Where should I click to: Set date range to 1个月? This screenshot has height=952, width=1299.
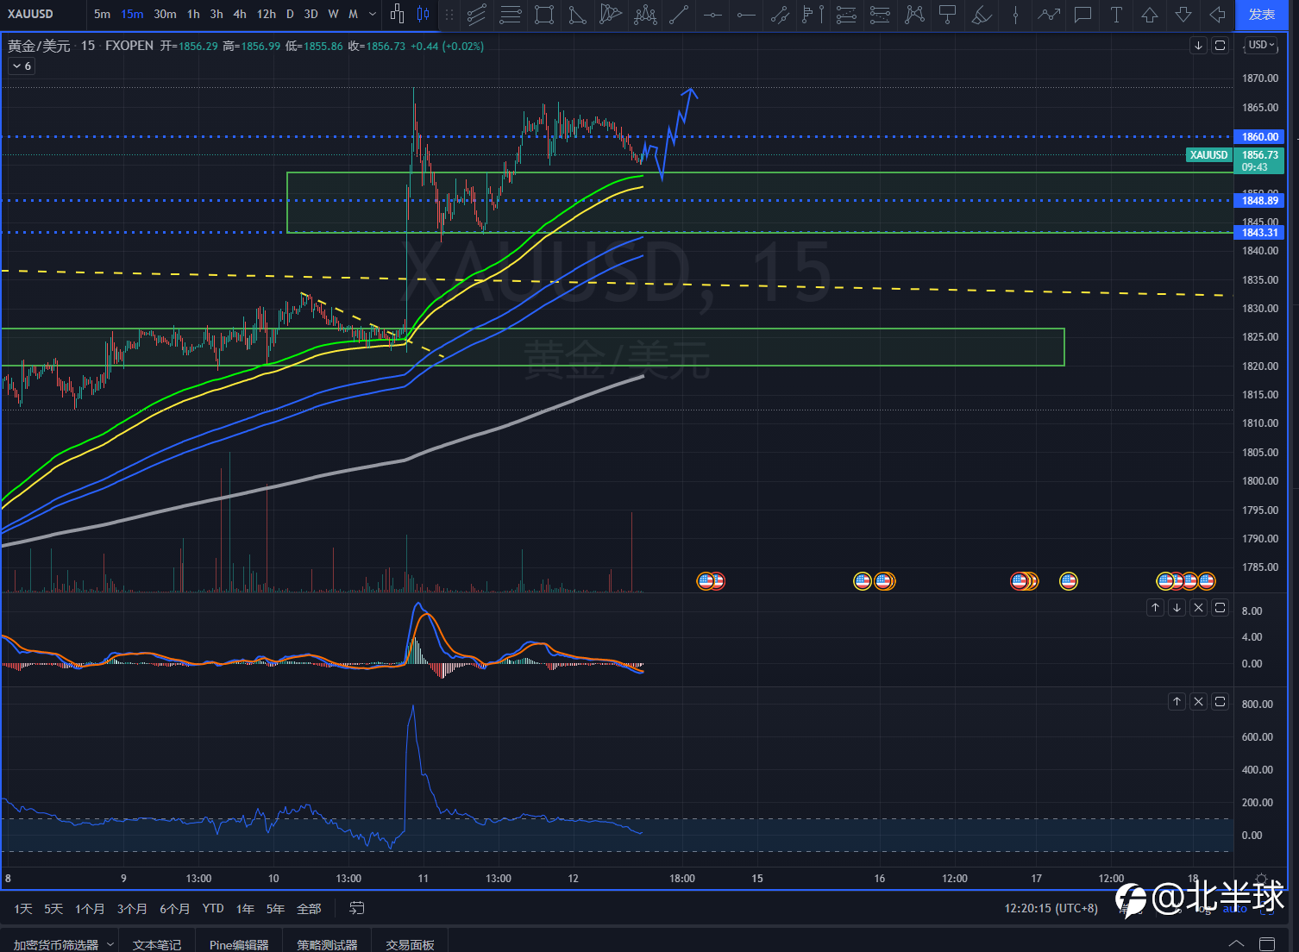[90, 909]
